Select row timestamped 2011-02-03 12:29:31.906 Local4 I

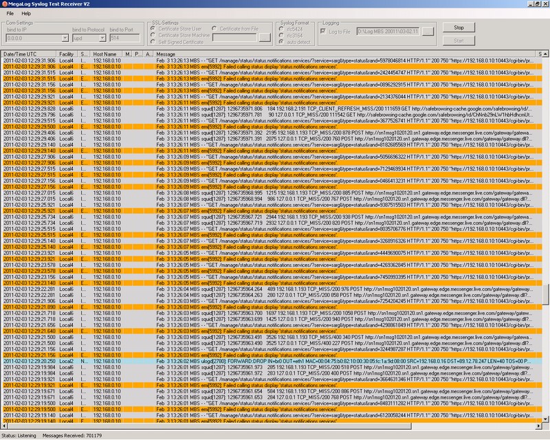(272, 60)
